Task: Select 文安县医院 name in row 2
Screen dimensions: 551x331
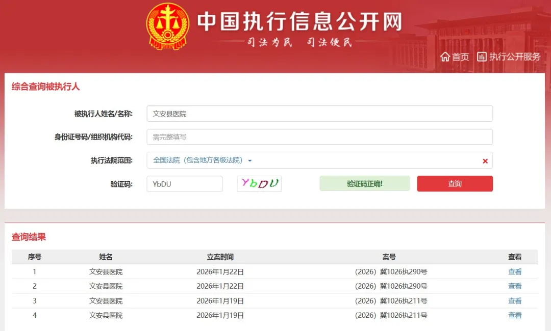Action: pos(106,286)
